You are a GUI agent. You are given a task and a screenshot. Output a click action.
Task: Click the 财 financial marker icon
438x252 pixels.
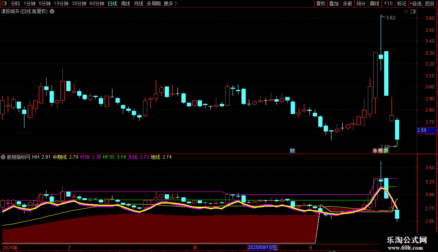click(292, 150)
